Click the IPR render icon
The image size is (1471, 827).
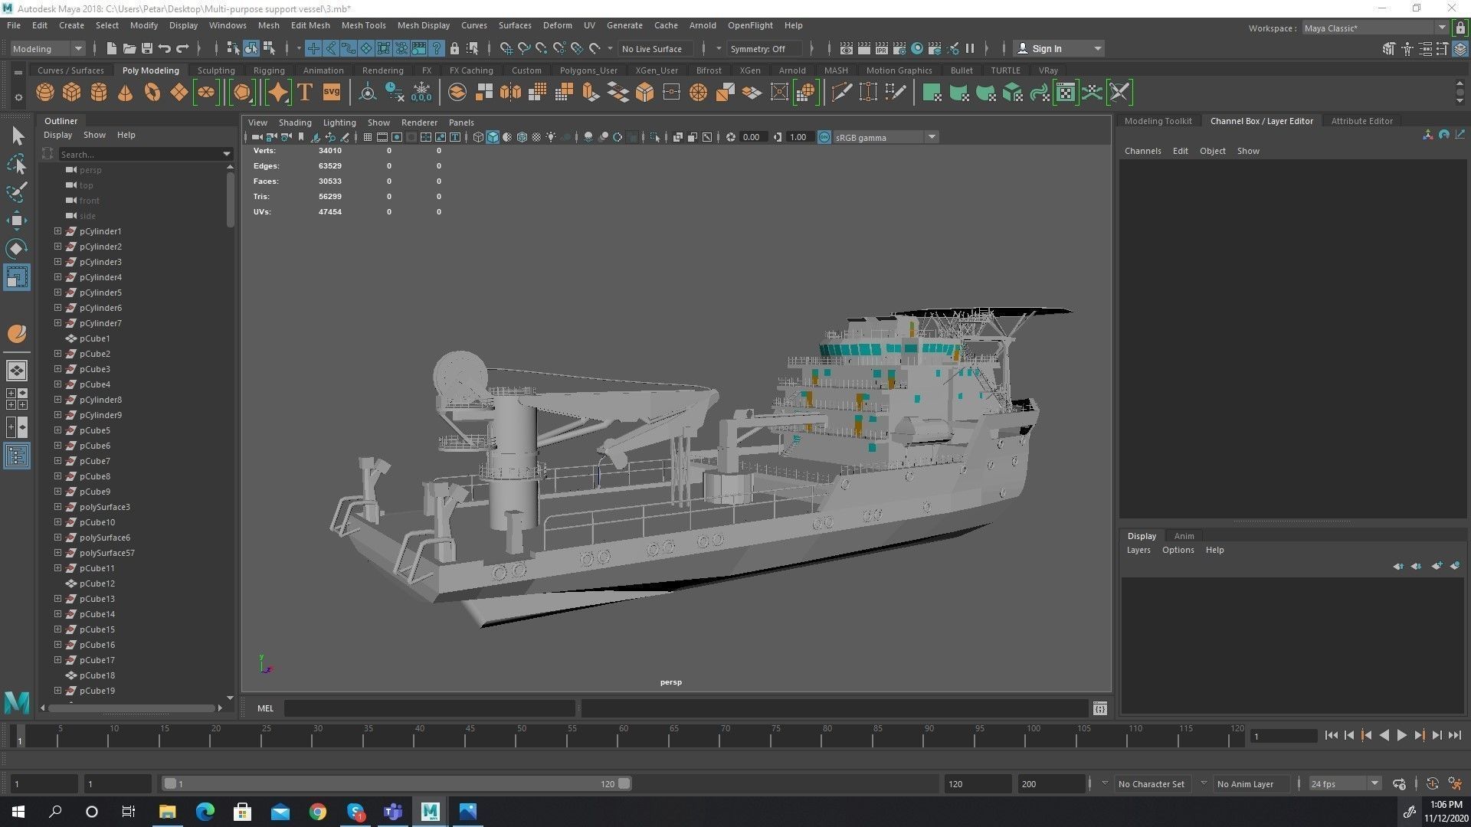tap(882, 48)
